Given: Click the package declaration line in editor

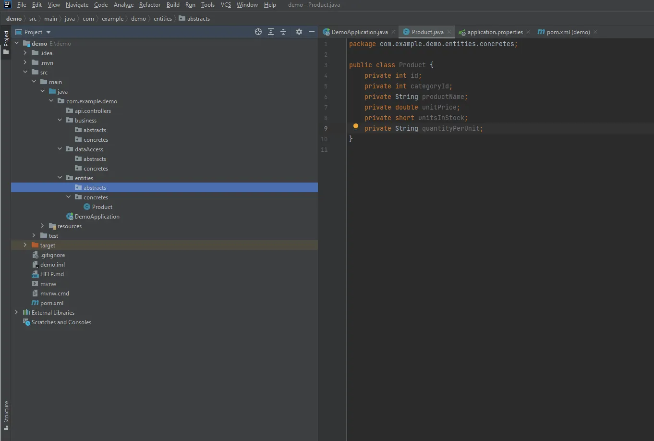Looking at the screenshot, I should click(434, 44).
